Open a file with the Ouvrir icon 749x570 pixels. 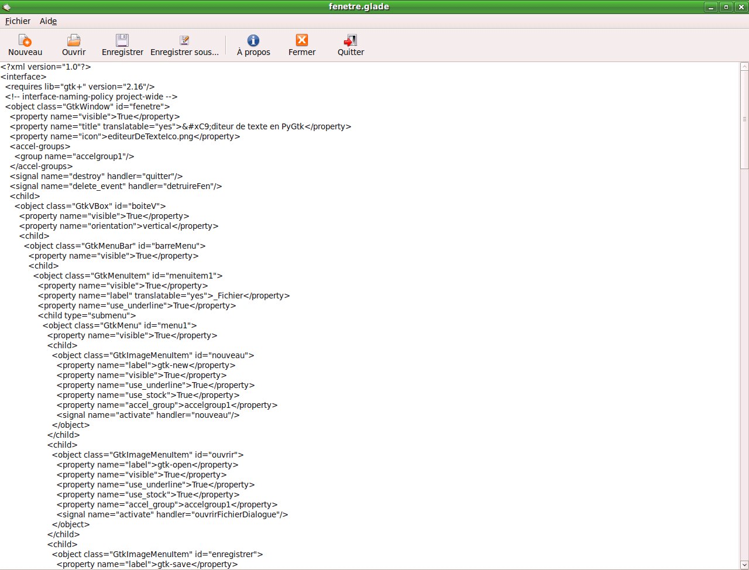(74, 40)
